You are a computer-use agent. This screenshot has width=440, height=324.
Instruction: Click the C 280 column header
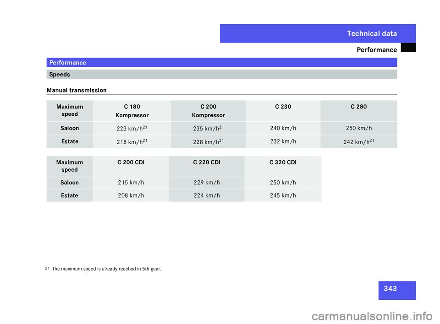point(358,111)
